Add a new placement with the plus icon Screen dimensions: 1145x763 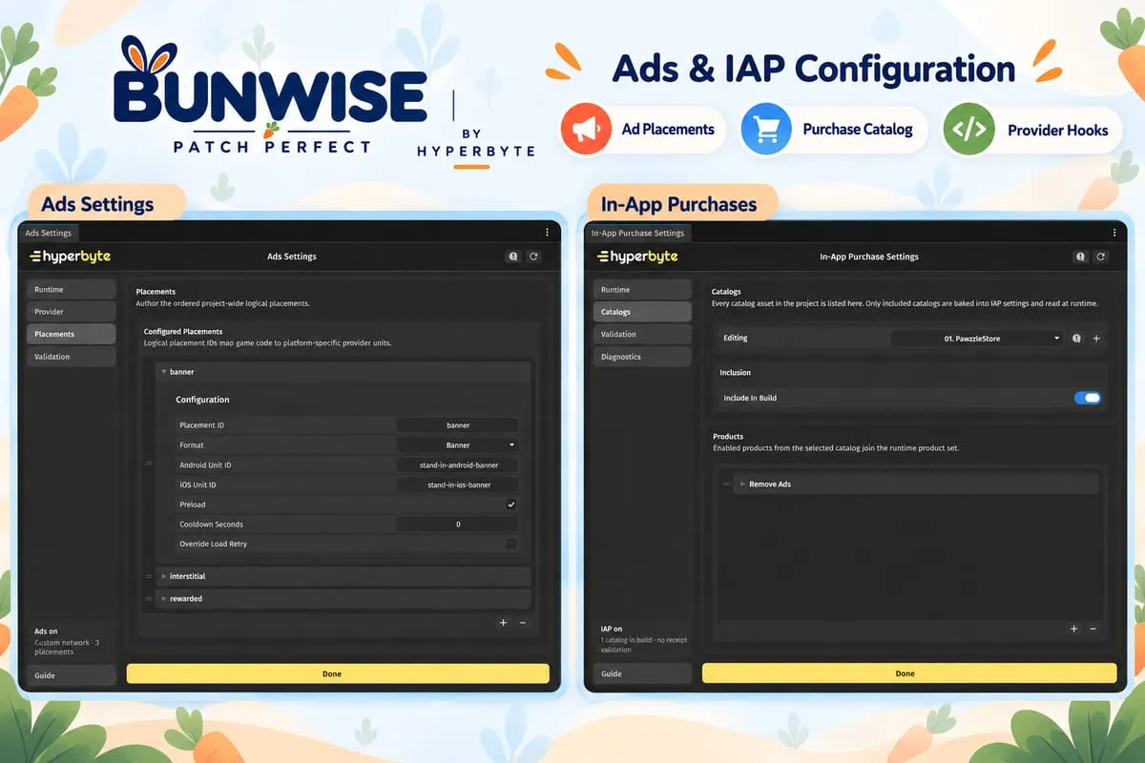[503, 623]
